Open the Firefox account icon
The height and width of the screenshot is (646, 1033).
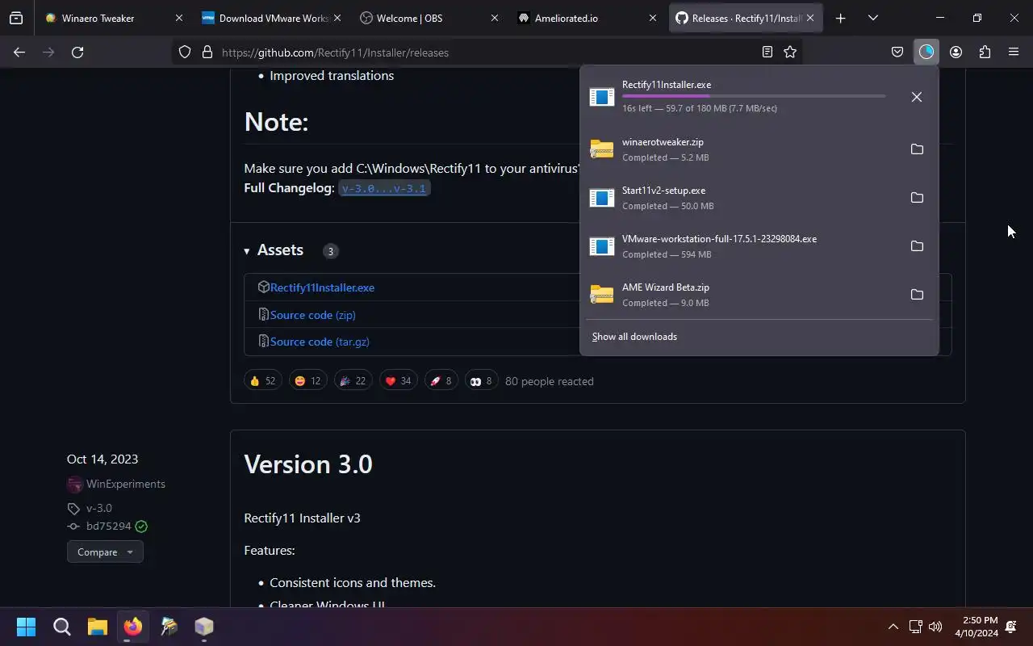point(956,52)
